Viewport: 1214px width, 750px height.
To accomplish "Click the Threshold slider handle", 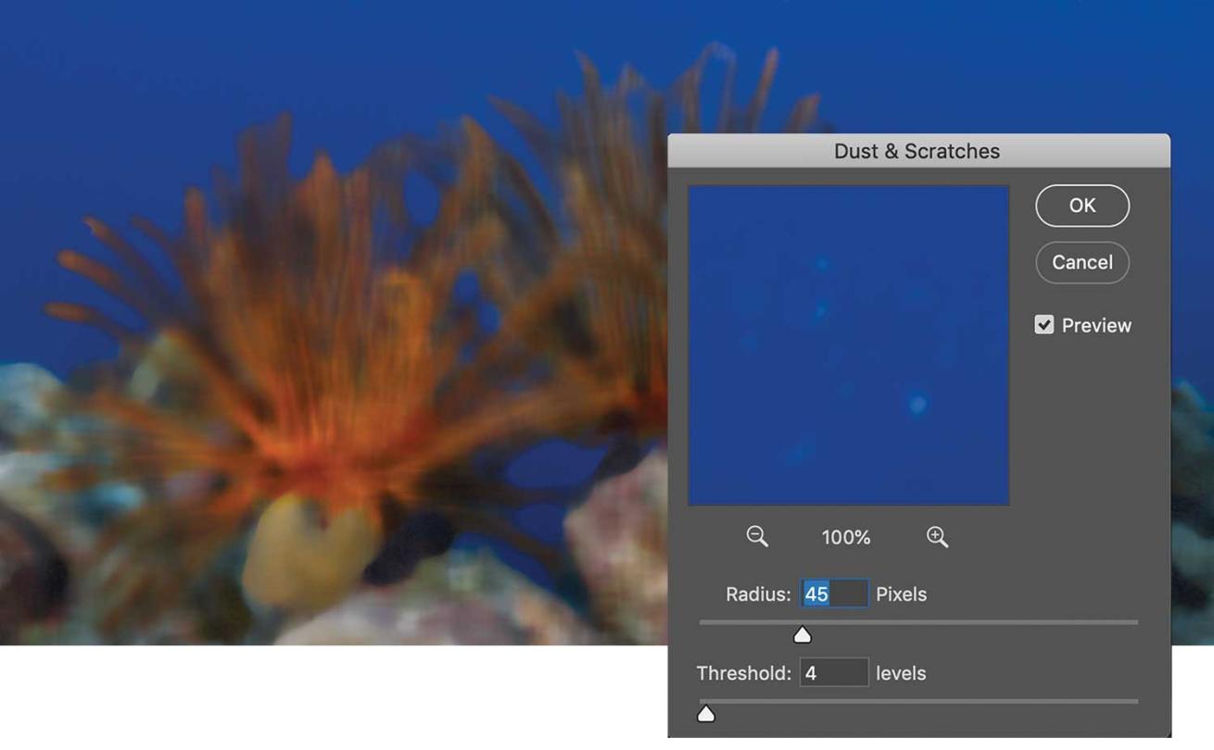I will pos(706,714).
